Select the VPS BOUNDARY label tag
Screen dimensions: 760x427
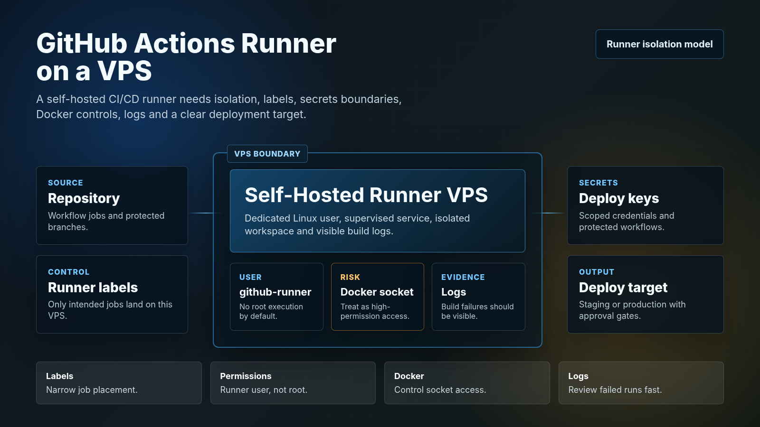pyautogui.click(x=267, y=154)
